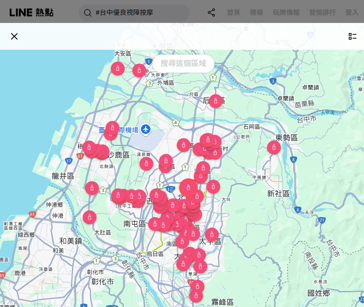Click the 登入 login link
Image resolution: width=364 pixels, height=307 pixels.
[352, 12]
